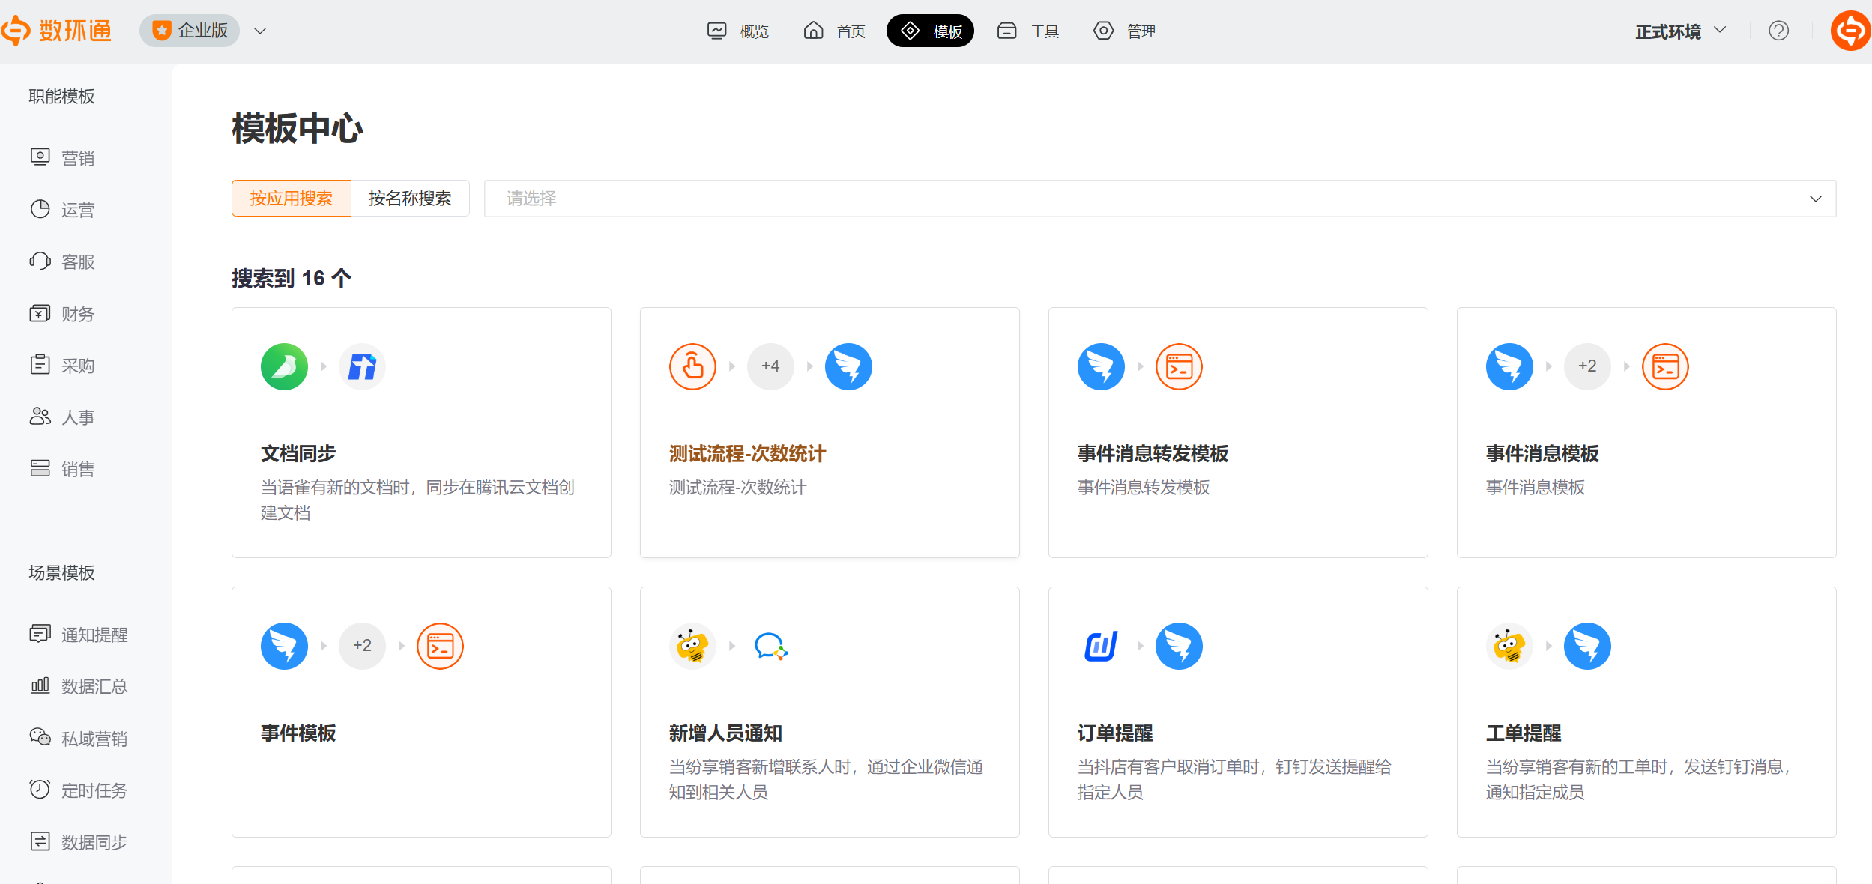The image size is (1872, 884).
Task: Open 私域营销 scene templates
Action: click(79, 739)
